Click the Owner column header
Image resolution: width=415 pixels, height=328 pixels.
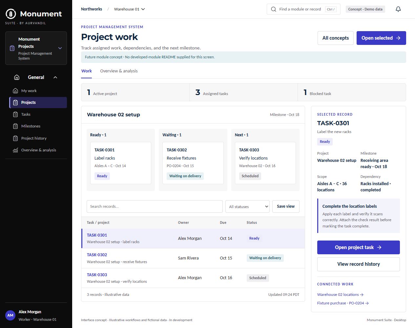[x=183, y=222]
